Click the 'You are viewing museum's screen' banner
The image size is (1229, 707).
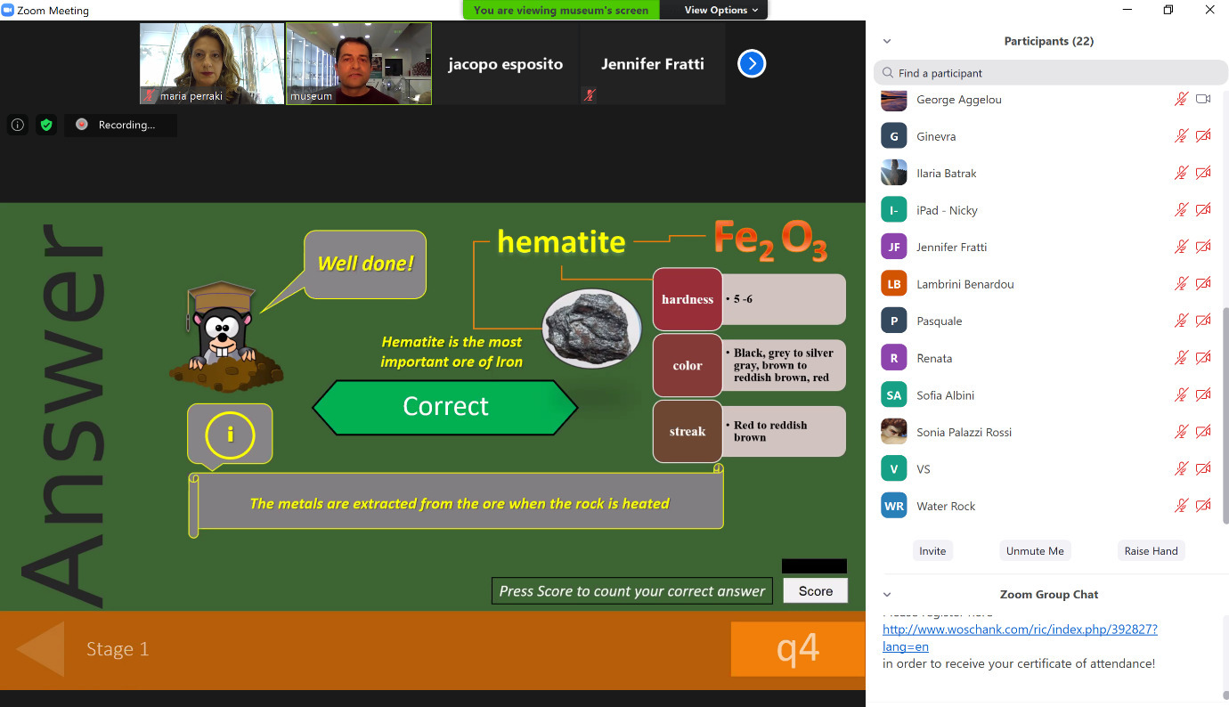point(561,10)
